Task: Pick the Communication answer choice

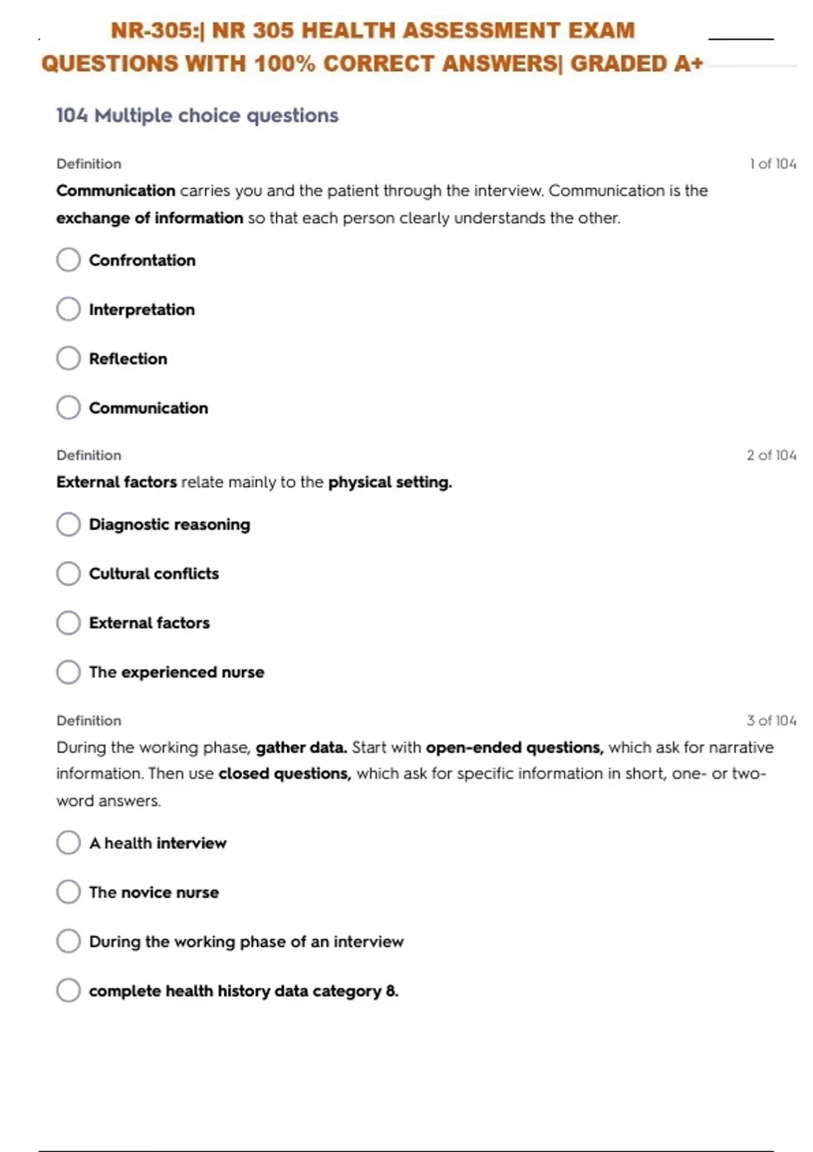Action: pos(68,408)
